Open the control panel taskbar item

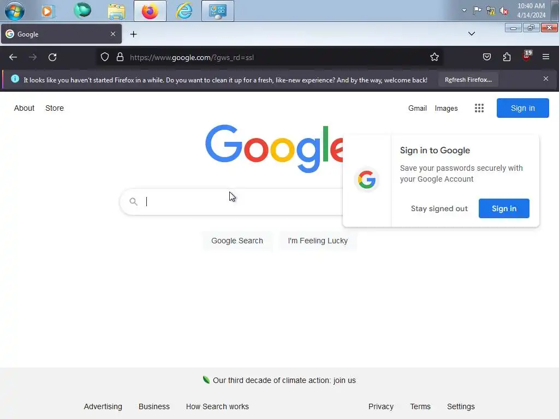217,11
